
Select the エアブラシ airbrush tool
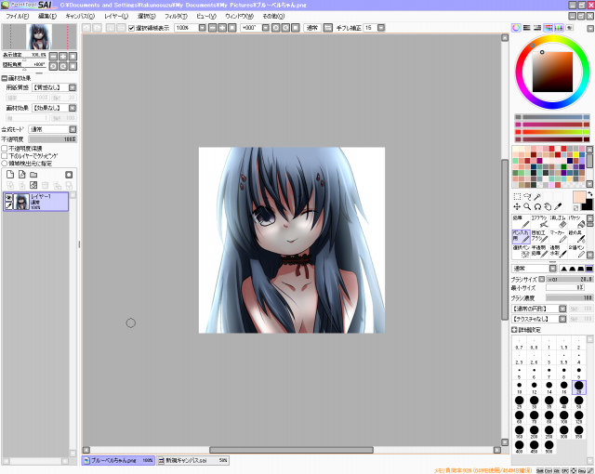pos(539,221)
